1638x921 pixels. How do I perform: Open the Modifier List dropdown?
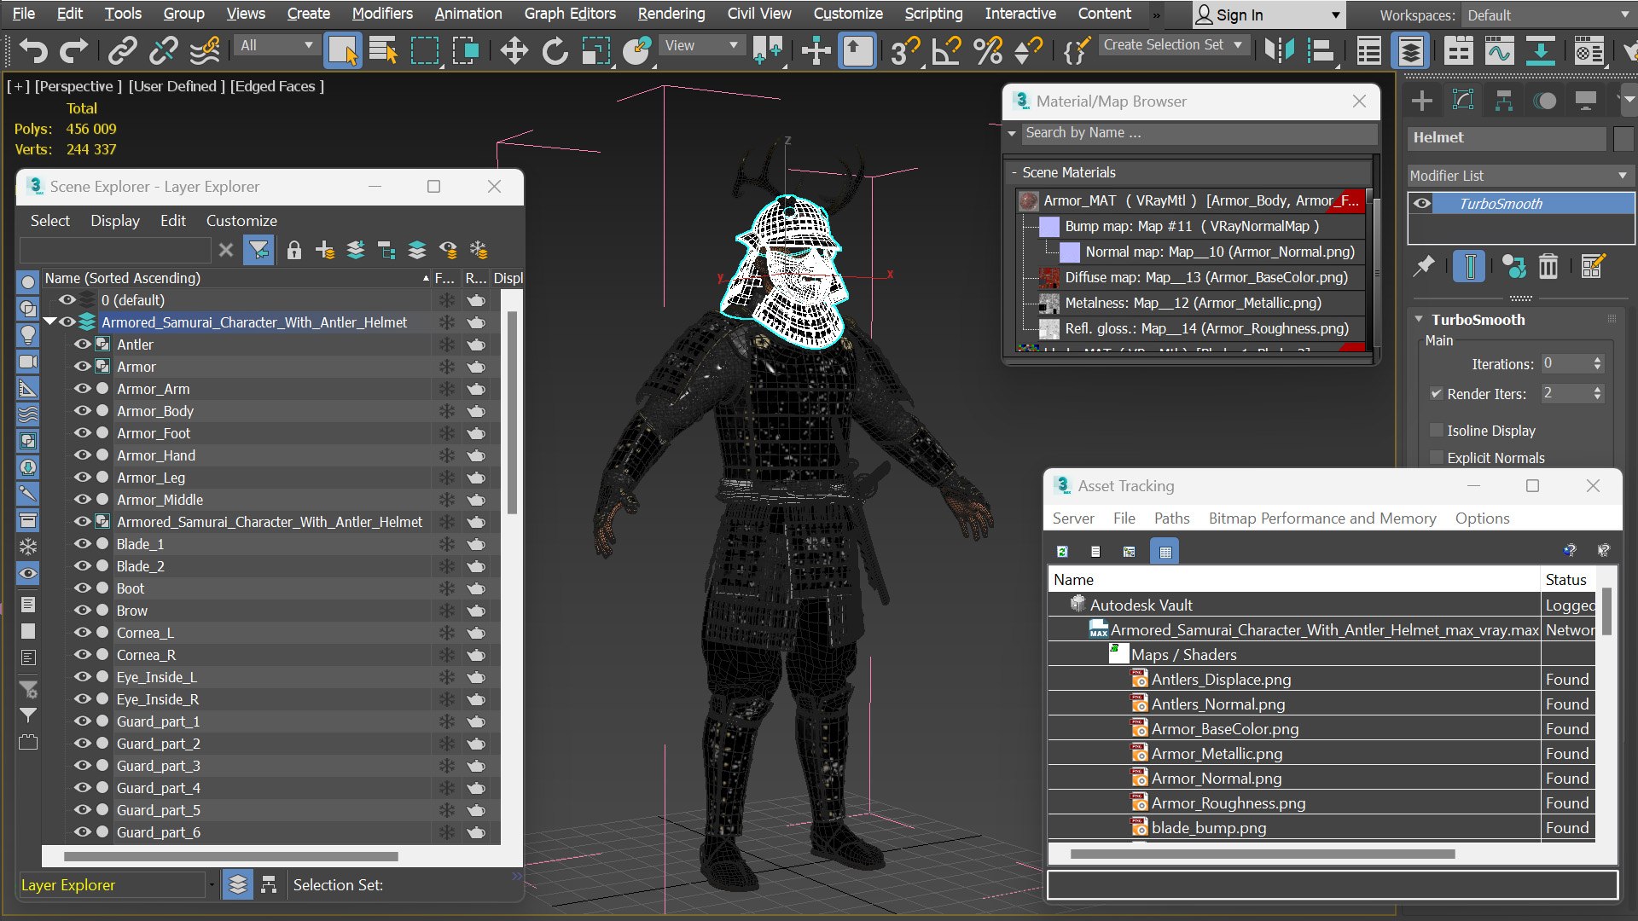1519,176
